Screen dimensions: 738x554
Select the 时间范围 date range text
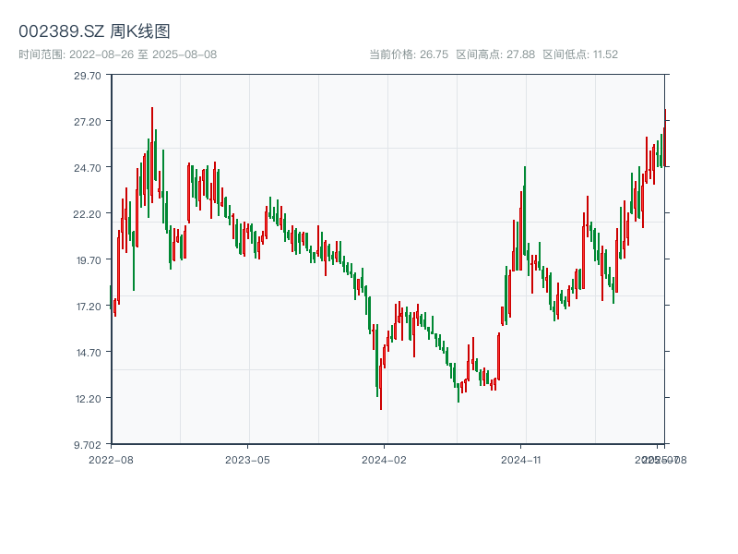tap(117, 54)
